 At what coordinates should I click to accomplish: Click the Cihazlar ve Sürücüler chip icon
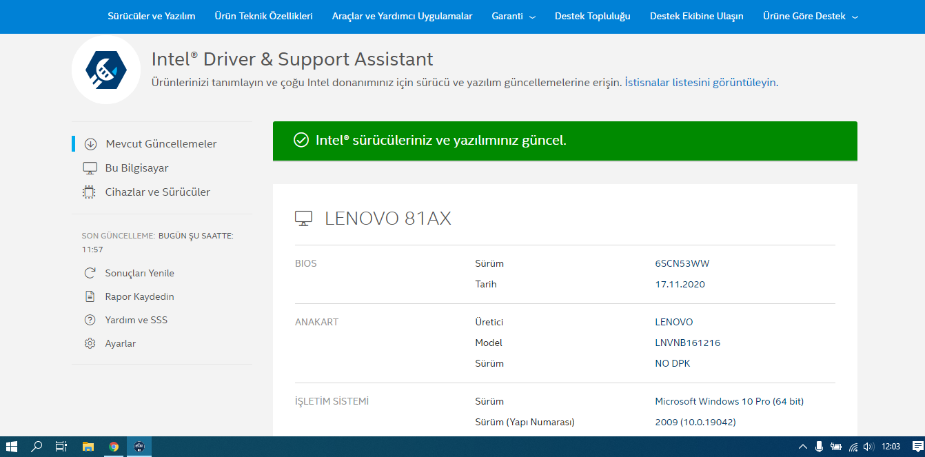(89, 192)
